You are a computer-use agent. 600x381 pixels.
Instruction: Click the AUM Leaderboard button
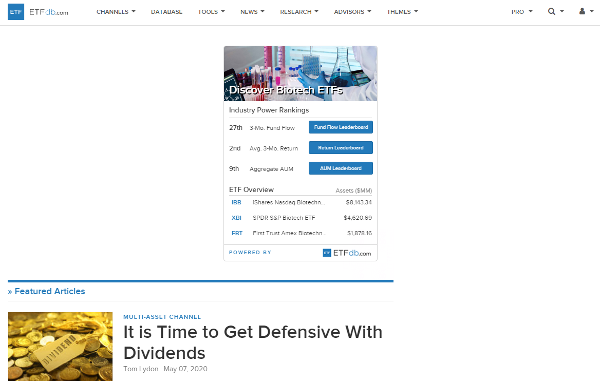pos(341,168)
